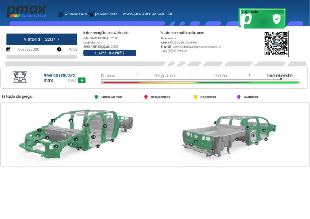The height and width of the screenshot is (219, 310).
Task: Click the purple Avariado legend dot
Action: point(239,97)
